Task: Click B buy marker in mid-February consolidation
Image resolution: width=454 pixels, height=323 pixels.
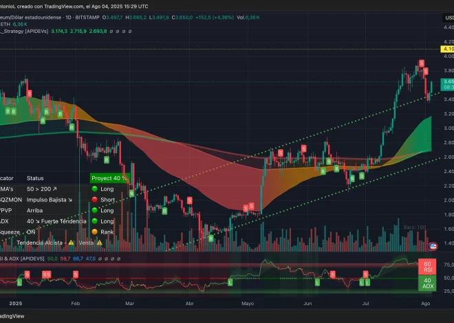Action: point(107,159)
